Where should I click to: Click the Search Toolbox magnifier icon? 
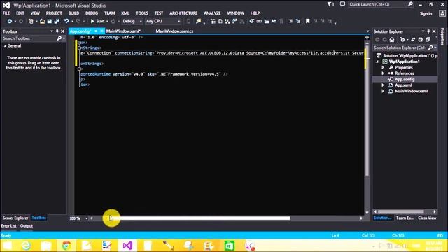[59, 38]
